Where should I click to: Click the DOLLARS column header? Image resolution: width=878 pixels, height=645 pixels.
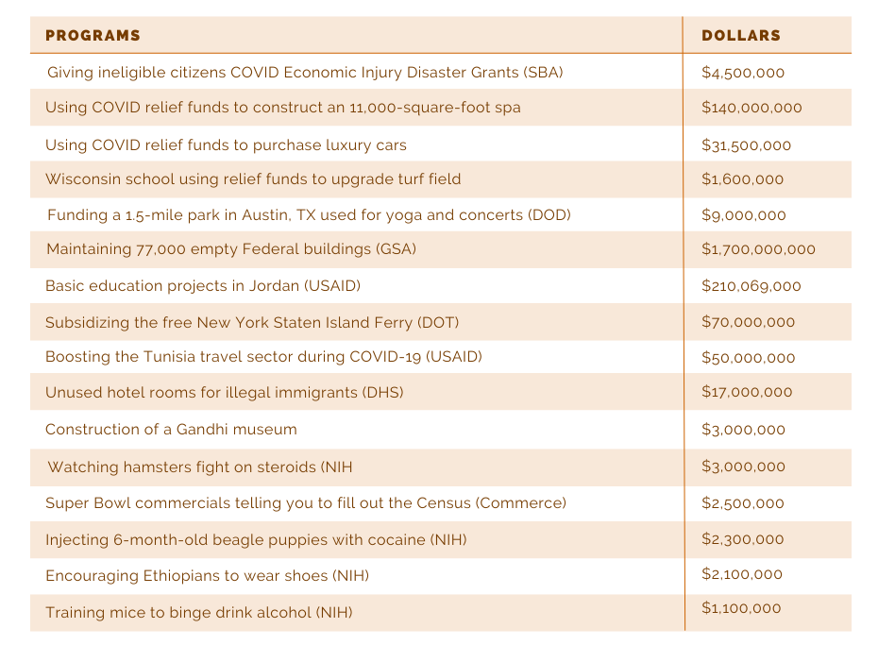pyautogui.click(x=741, y=36)
